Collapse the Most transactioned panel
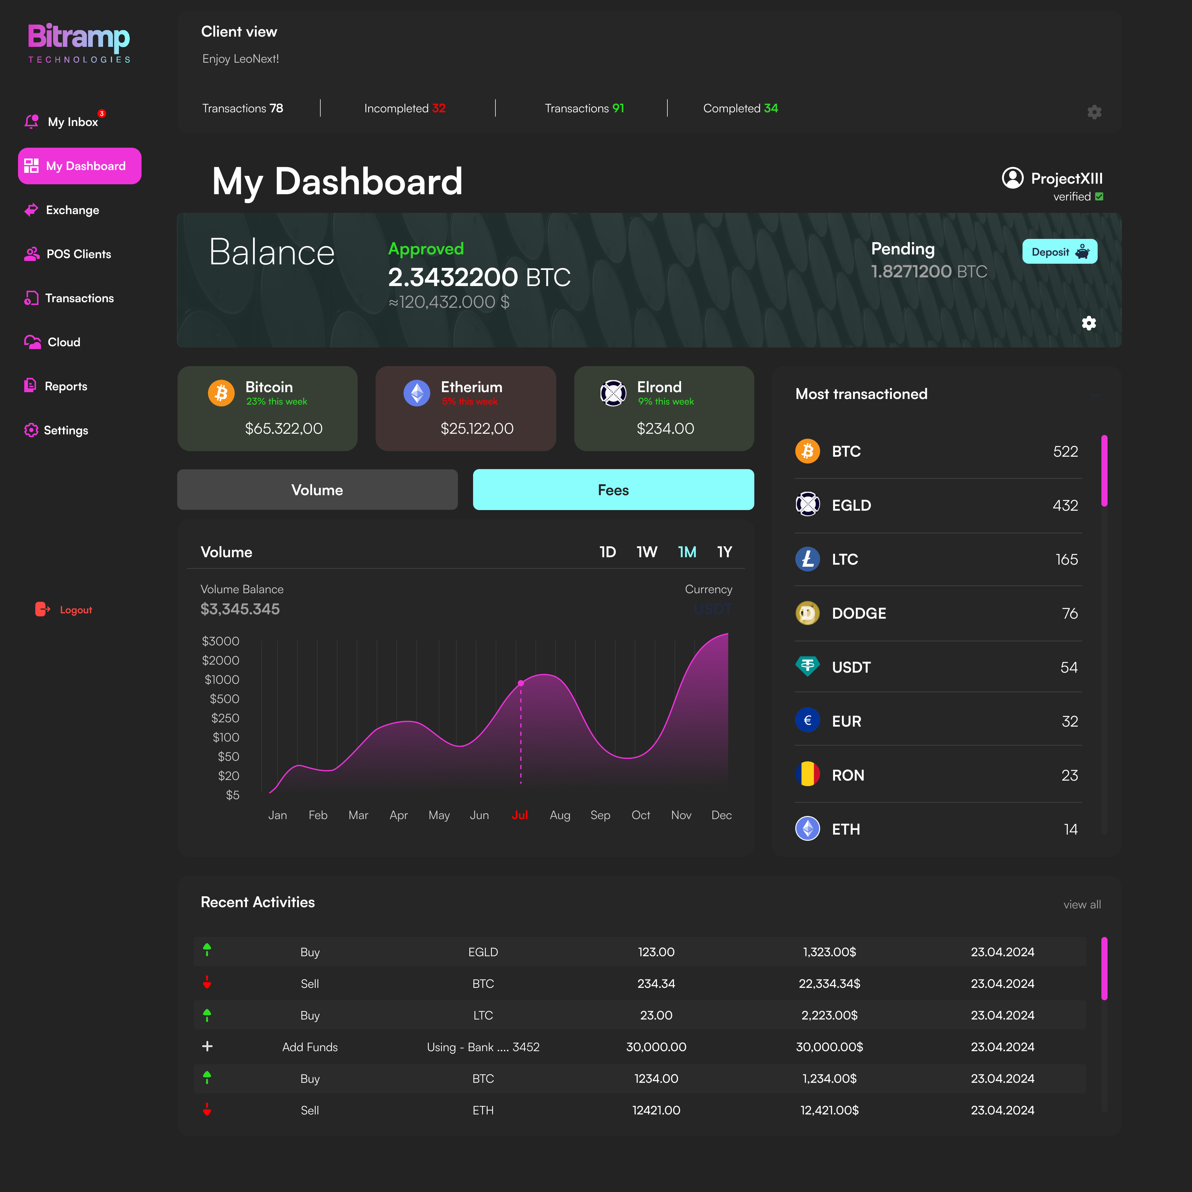Screen dimensions: 1192x1192 pyautogui.click(x=1096, y=395)
